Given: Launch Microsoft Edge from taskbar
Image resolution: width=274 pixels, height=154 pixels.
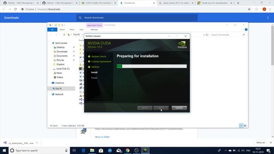Looking at the screenshot, I should tap(83, 150).
